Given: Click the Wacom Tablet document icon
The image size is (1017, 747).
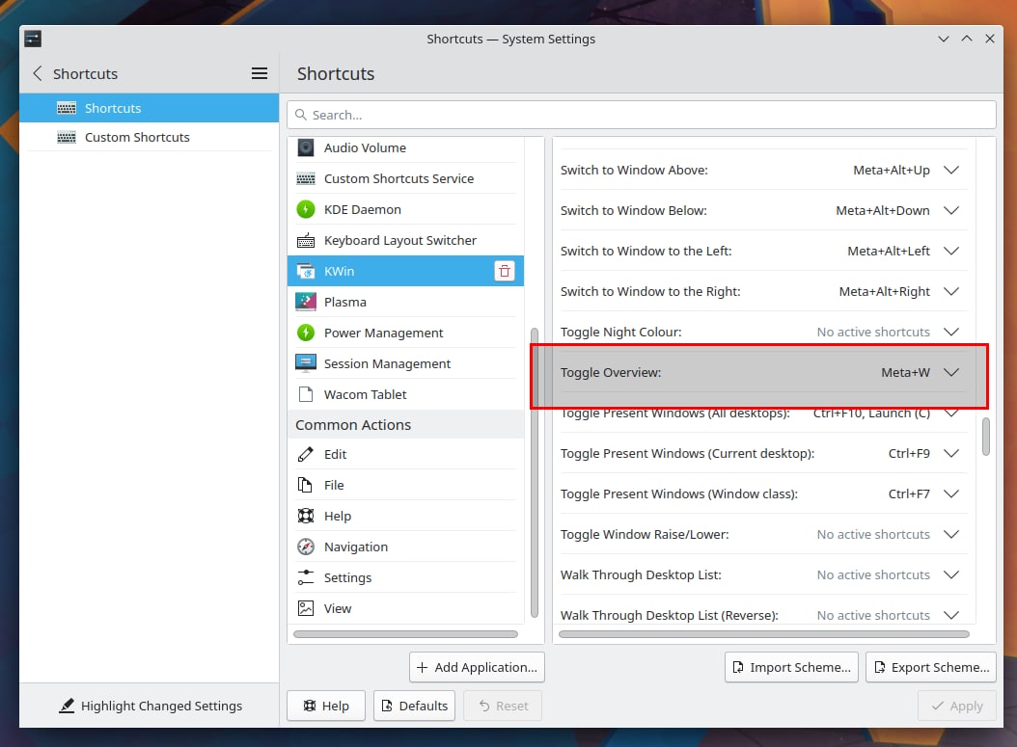Looking at the screenshot, I should pyautogui.click(x=306, y=394).
